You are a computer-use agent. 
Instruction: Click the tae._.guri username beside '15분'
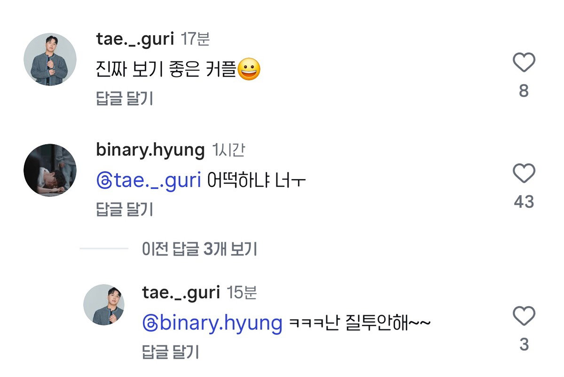(181, 293)
